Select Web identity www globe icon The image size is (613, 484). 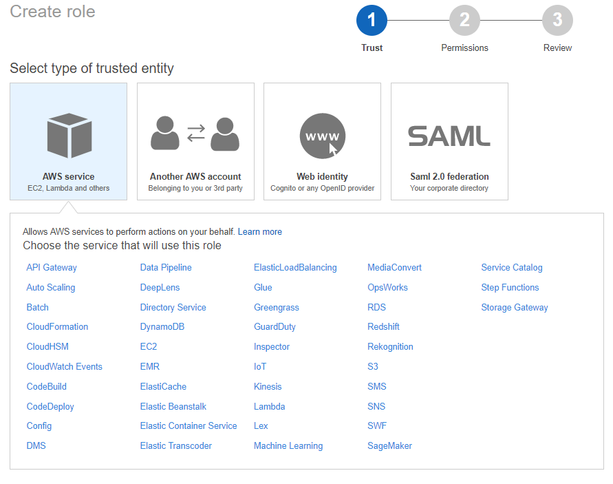click(322, 136)
